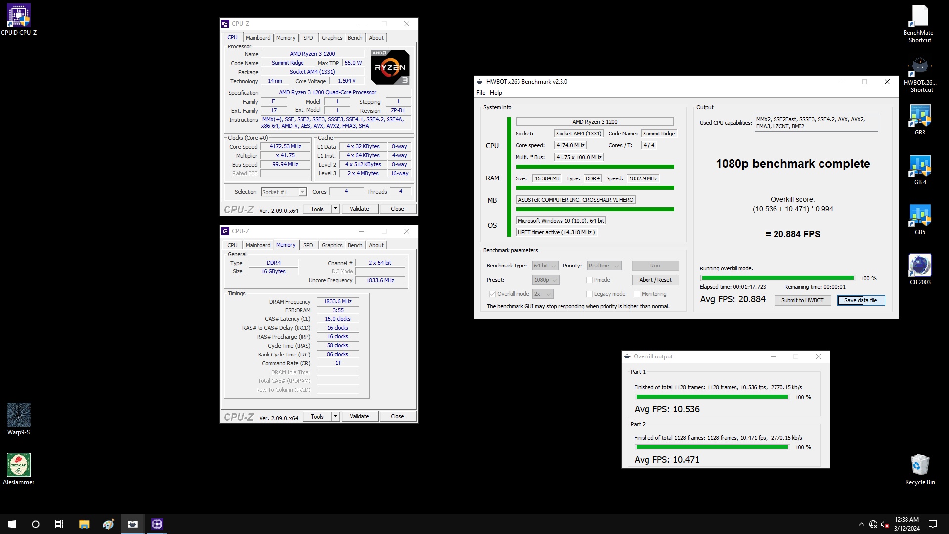Open Warp9-S desktop icon
The height and width of the screenshot is (534, 949).
click(x=19, y=419)
